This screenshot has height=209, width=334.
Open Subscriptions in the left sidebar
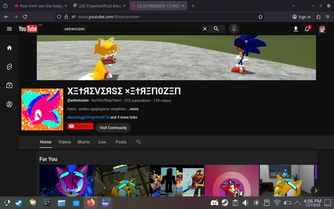9,85
